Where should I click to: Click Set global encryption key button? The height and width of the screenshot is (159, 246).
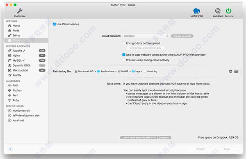(x=145, y=48)
